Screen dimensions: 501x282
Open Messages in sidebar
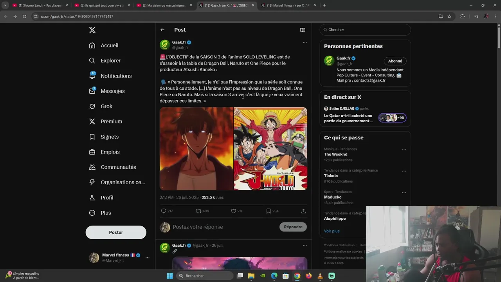[x=107, y=91]
